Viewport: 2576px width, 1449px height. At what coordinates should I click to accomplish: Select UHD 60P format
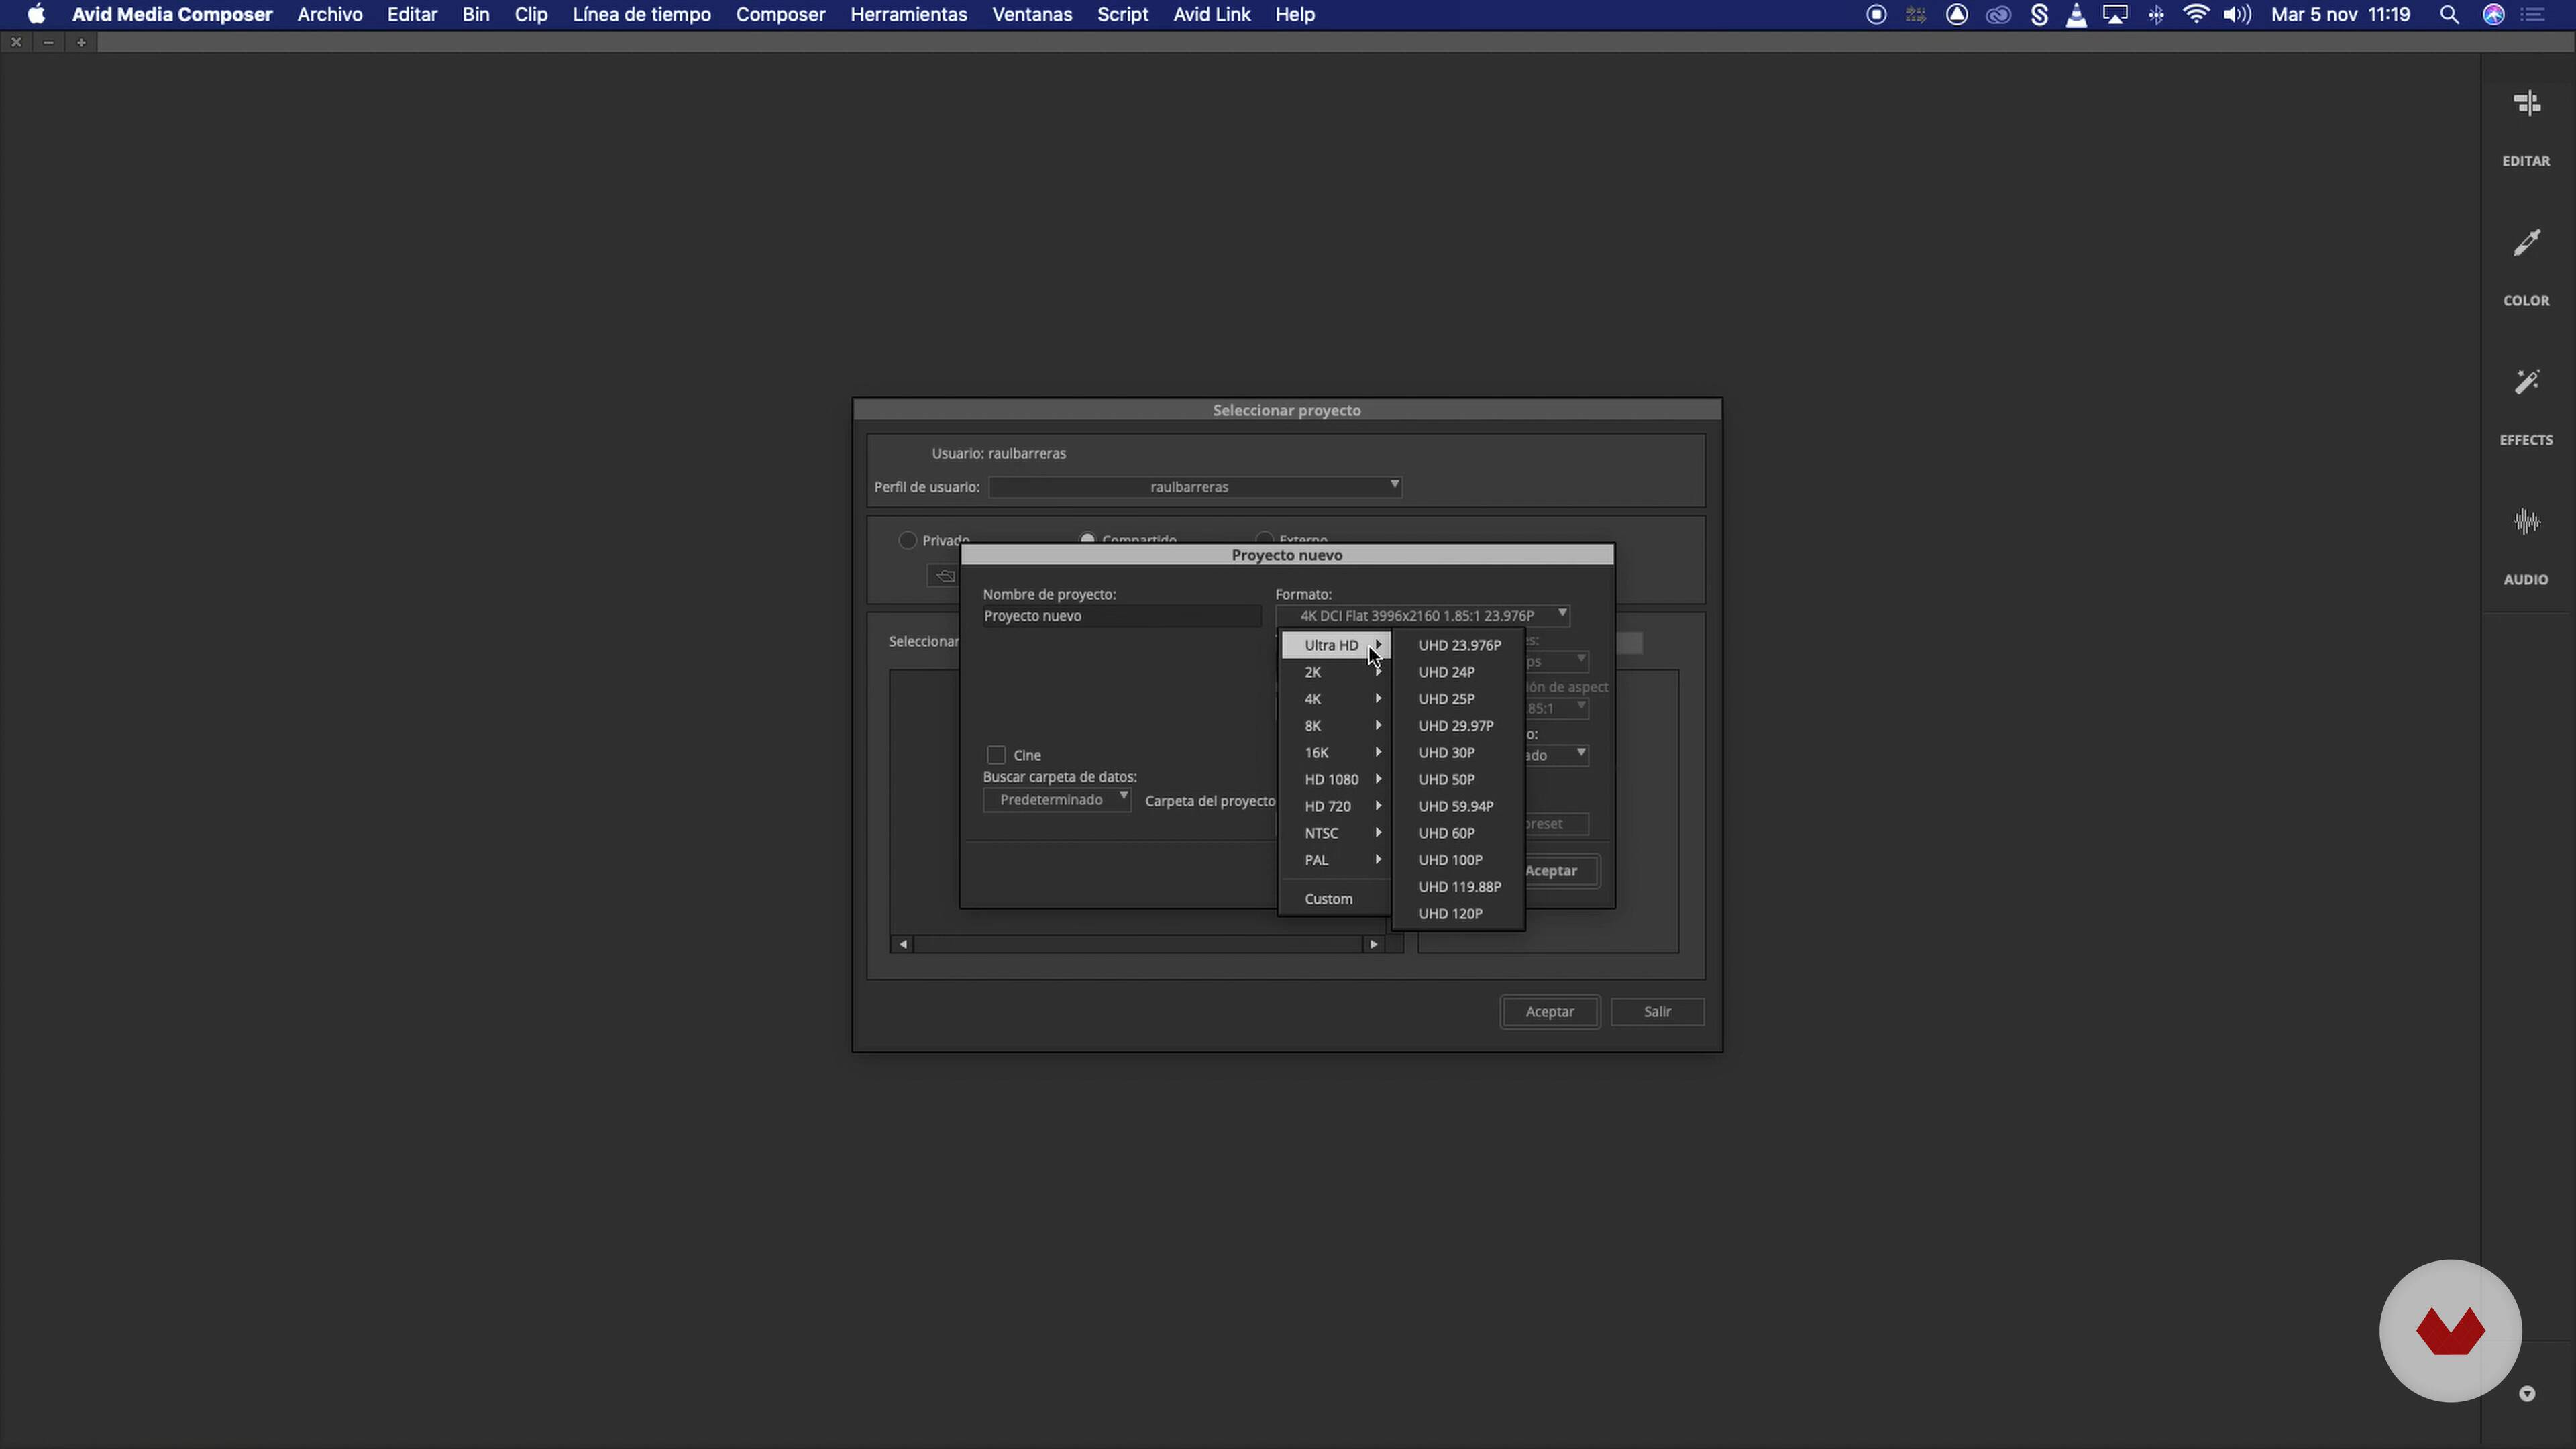pyautogui.click(x=1459, y=834)
